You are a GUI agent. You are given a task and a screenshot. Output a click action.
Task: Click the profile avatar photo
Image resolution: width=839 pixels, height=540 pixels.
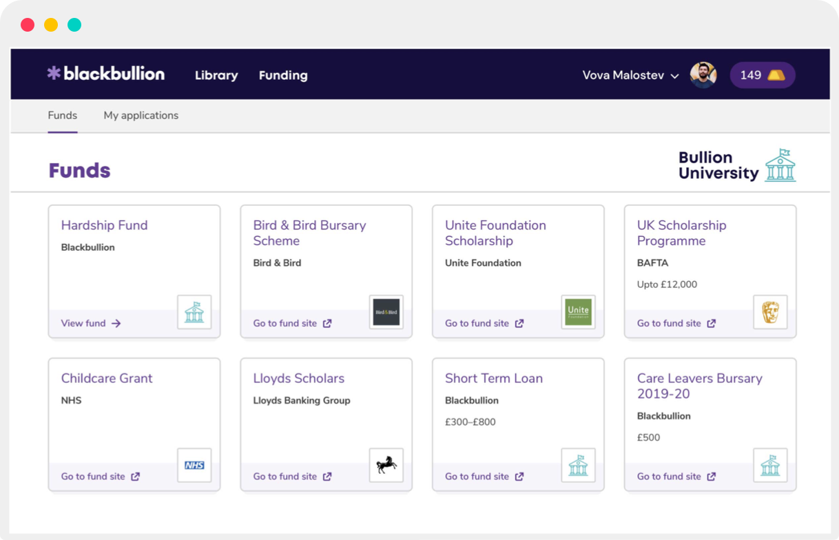click(x=703, y=74)
